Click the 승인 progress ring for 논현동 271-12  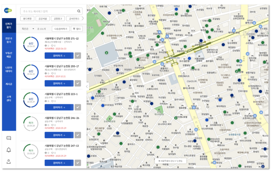(x=31, y=44)
